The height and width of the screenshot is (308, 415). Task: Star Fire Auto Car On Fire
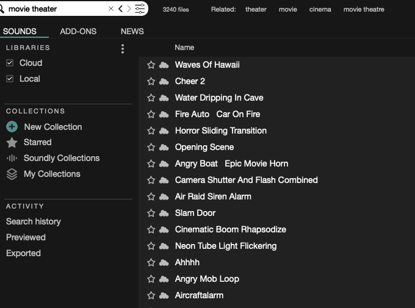point(151,114)
